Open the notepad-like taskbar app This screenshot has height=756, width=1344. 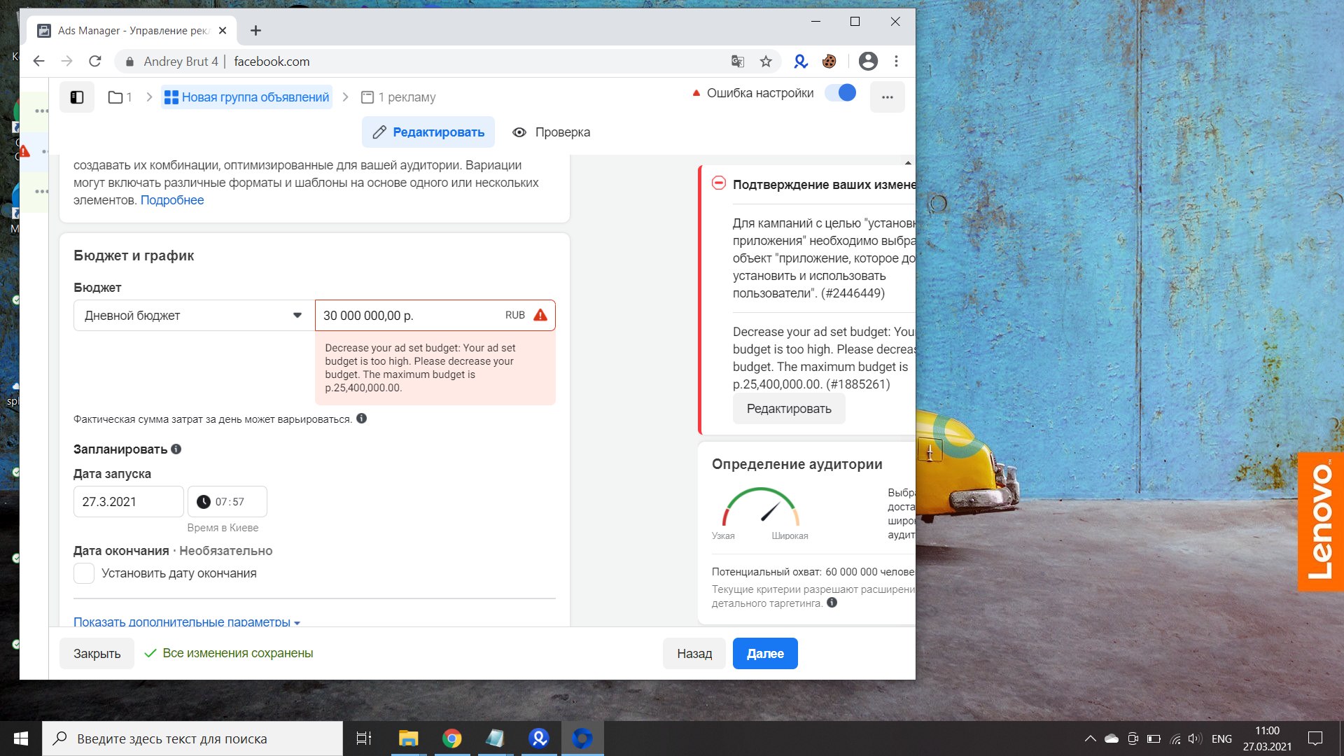click(495, 738)
